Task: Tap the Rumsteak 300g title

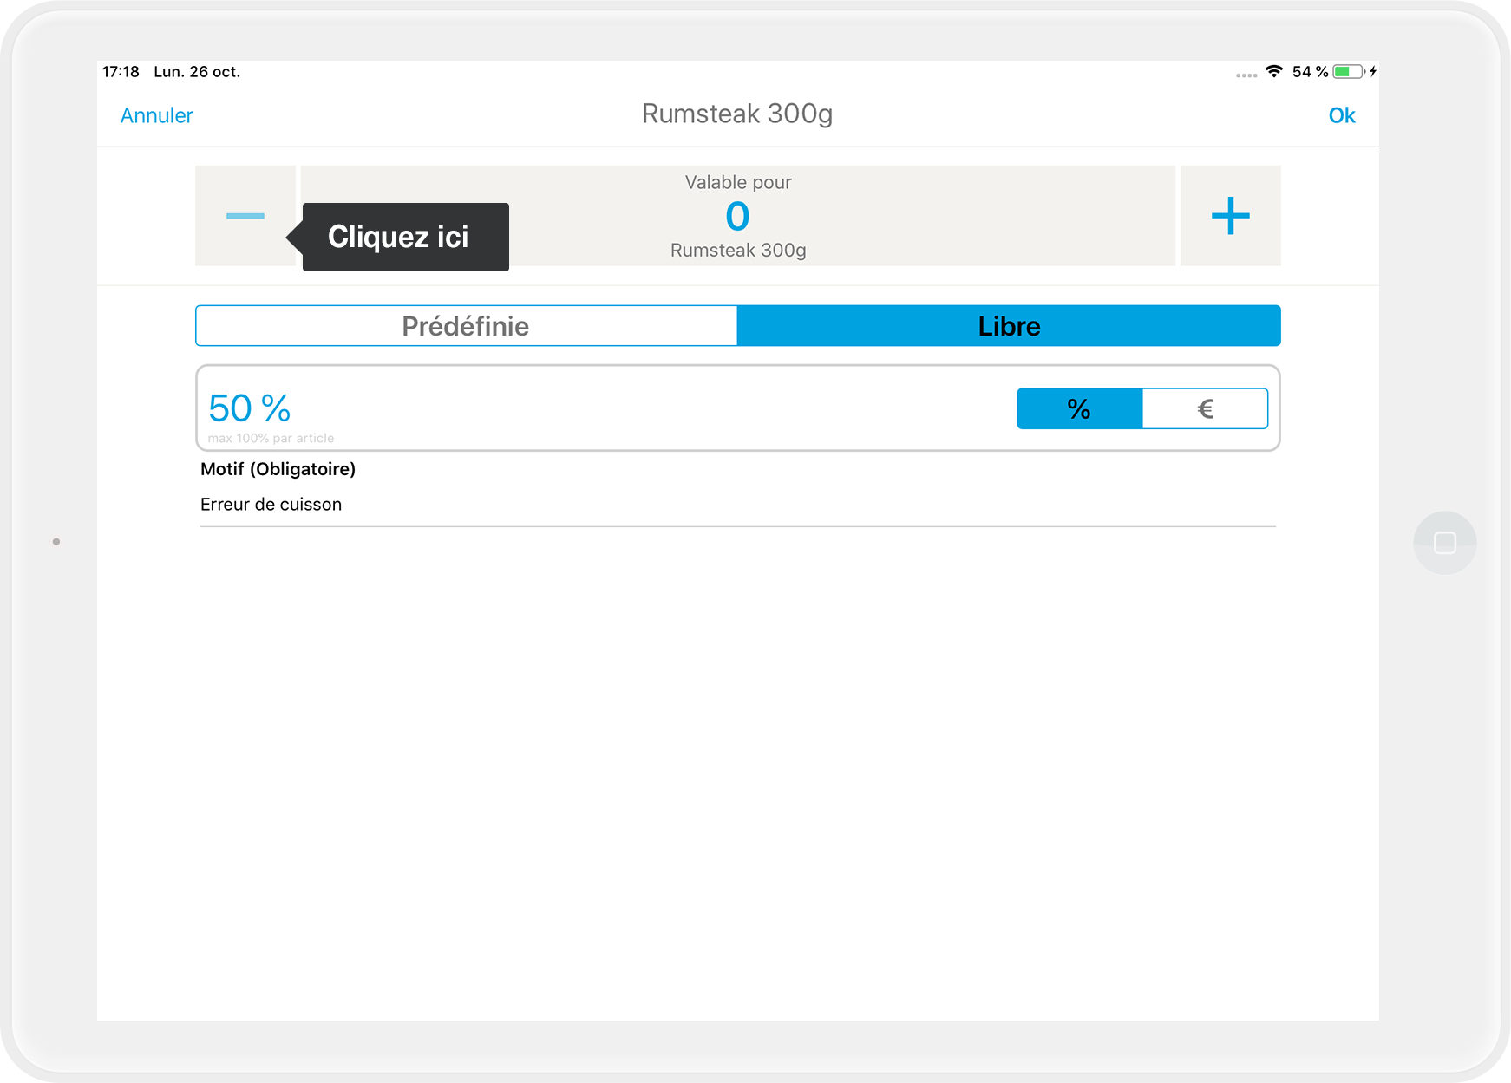Action: click(x=737, y=114)
